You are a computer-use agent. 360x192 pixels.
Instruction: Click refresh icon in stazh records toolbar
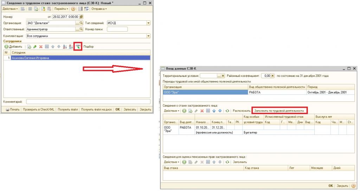click(x=227, y=111)
